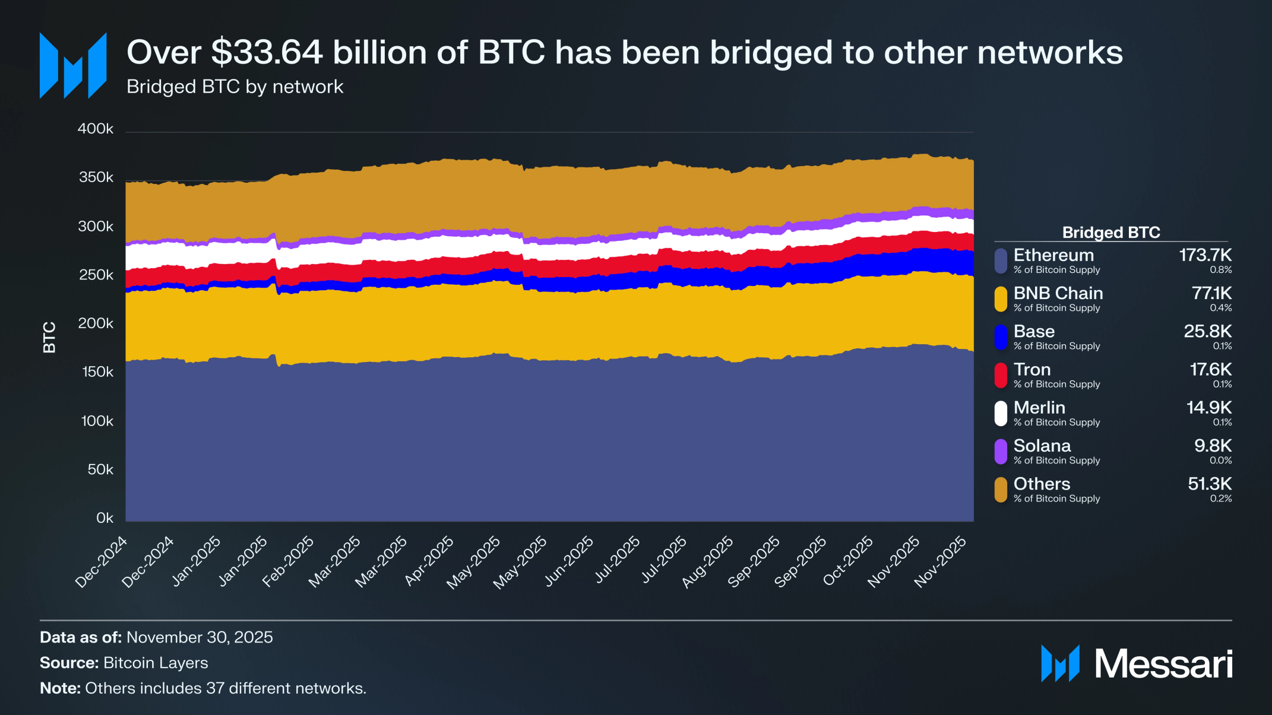1272x715 pixels.
Task: Select the BNB Chain legend label
Action: (x=1058, y=293)
